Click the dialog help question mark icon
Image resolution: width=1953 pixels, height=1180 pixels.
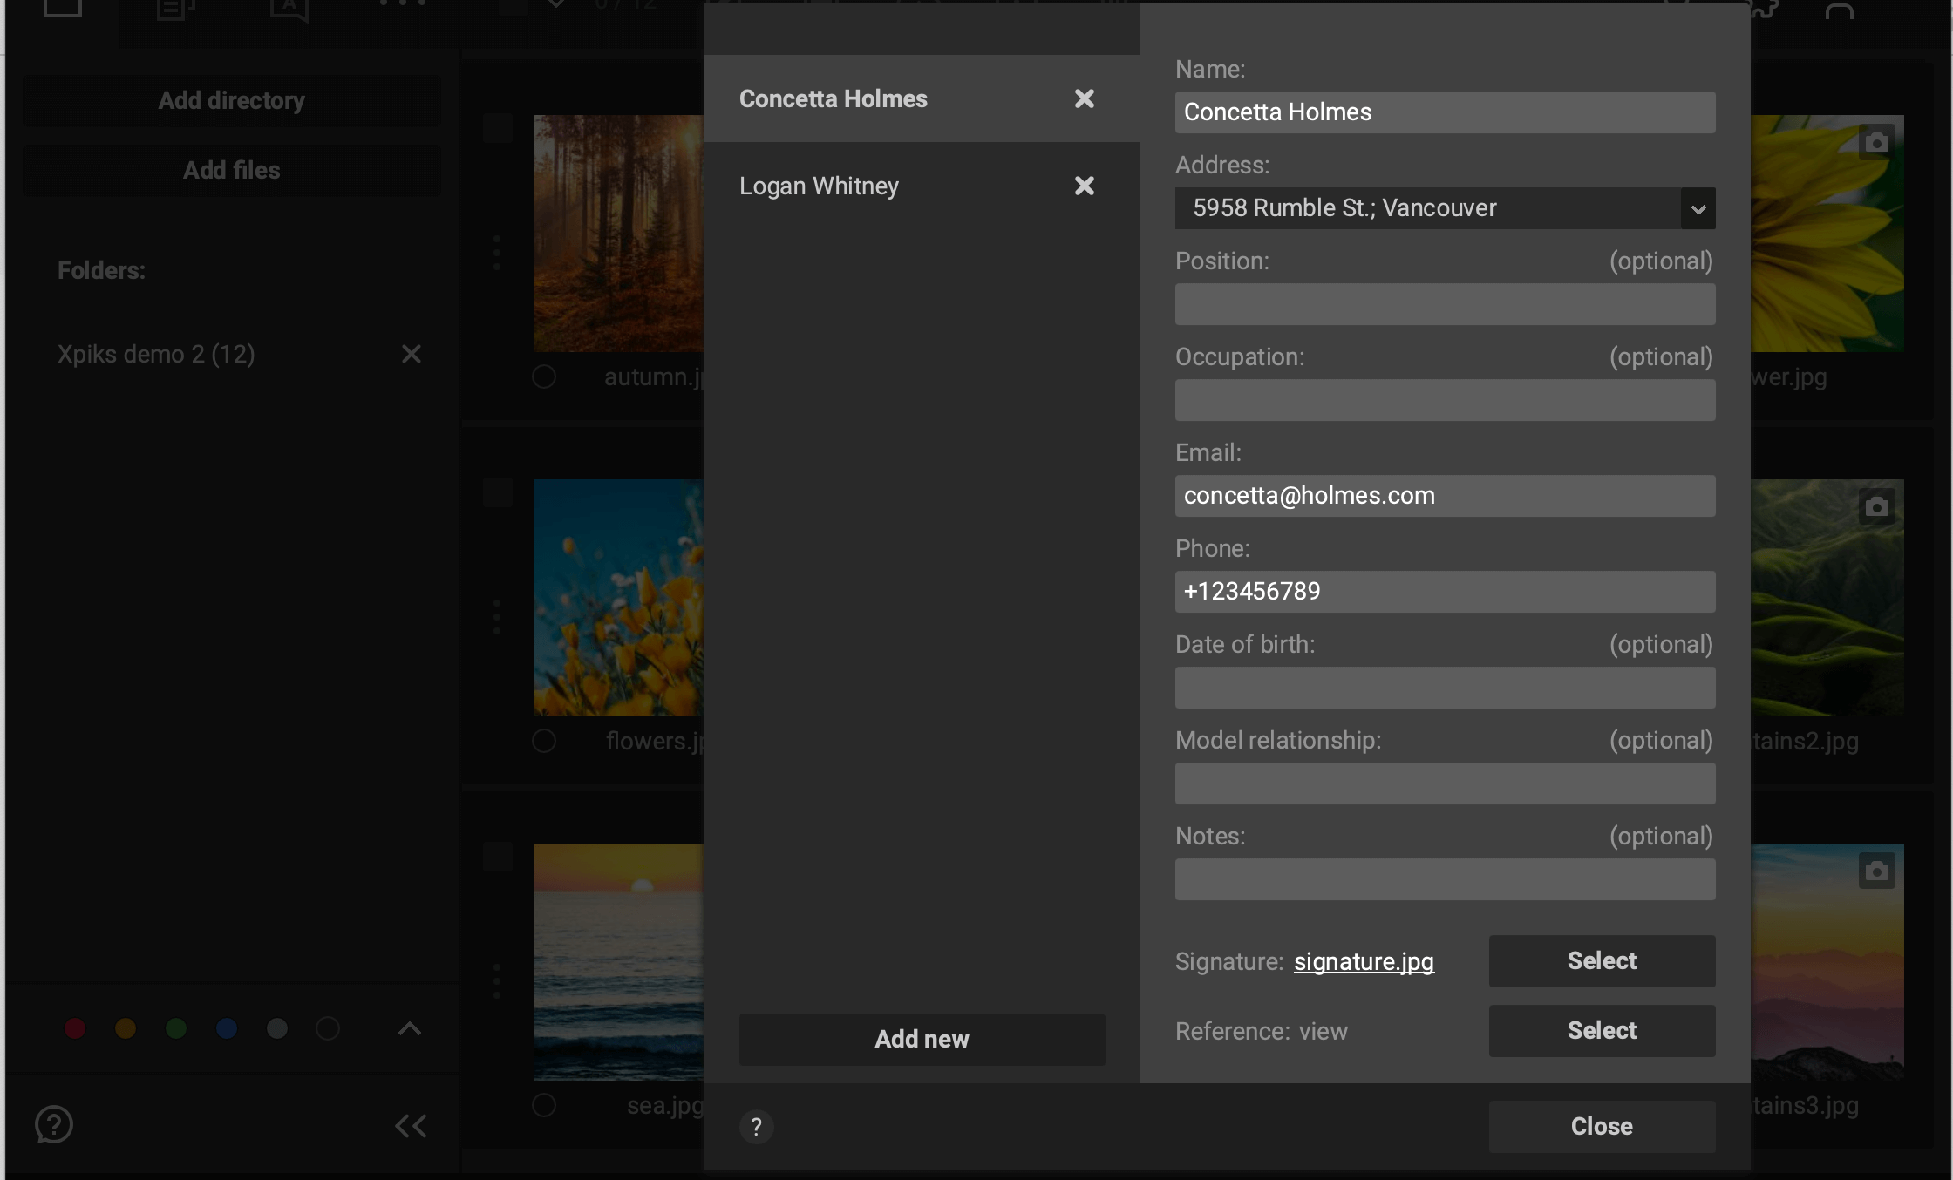pyautogui.click(x=756, y=1127)
